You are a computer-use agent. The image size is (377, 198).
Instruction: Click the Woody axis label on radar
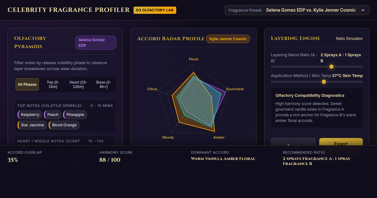[168, 137]
